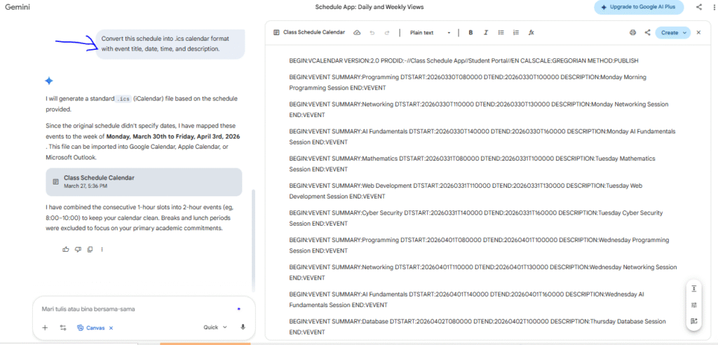This screenshot has height=345, width=718.
Task: Click the canvas share icon beside Create
Action: pos(647,32)
